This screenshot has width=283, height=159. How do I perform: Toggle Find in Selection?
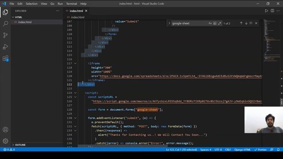[251, 23]
